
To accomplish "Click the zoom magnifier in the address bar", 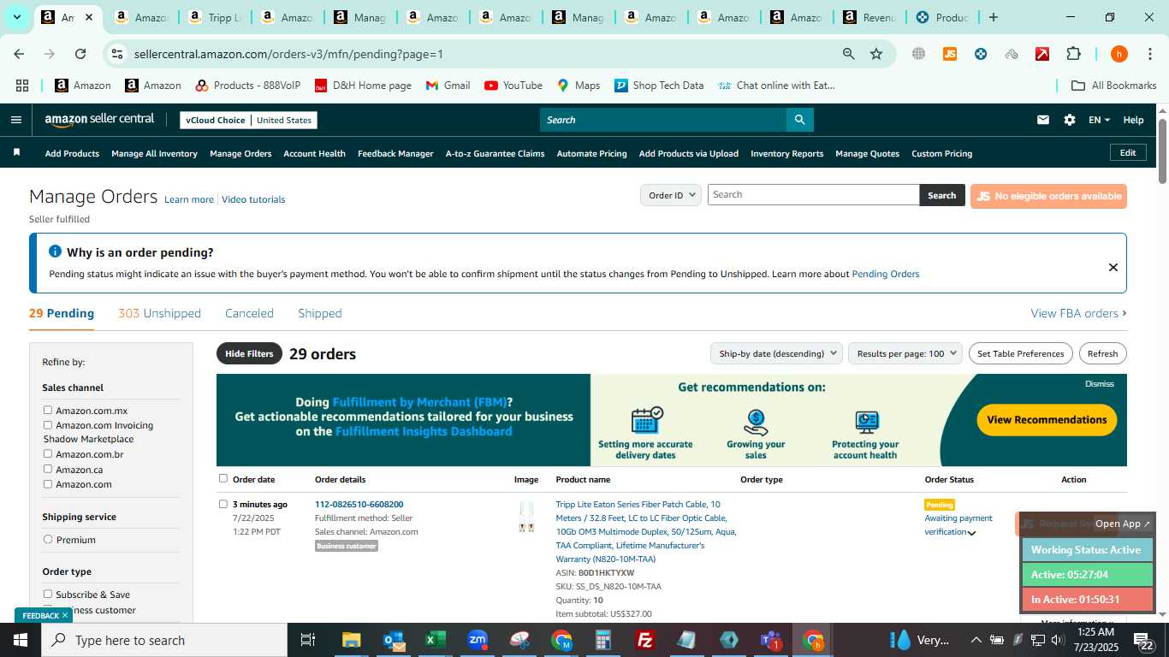I will (848, 54).
